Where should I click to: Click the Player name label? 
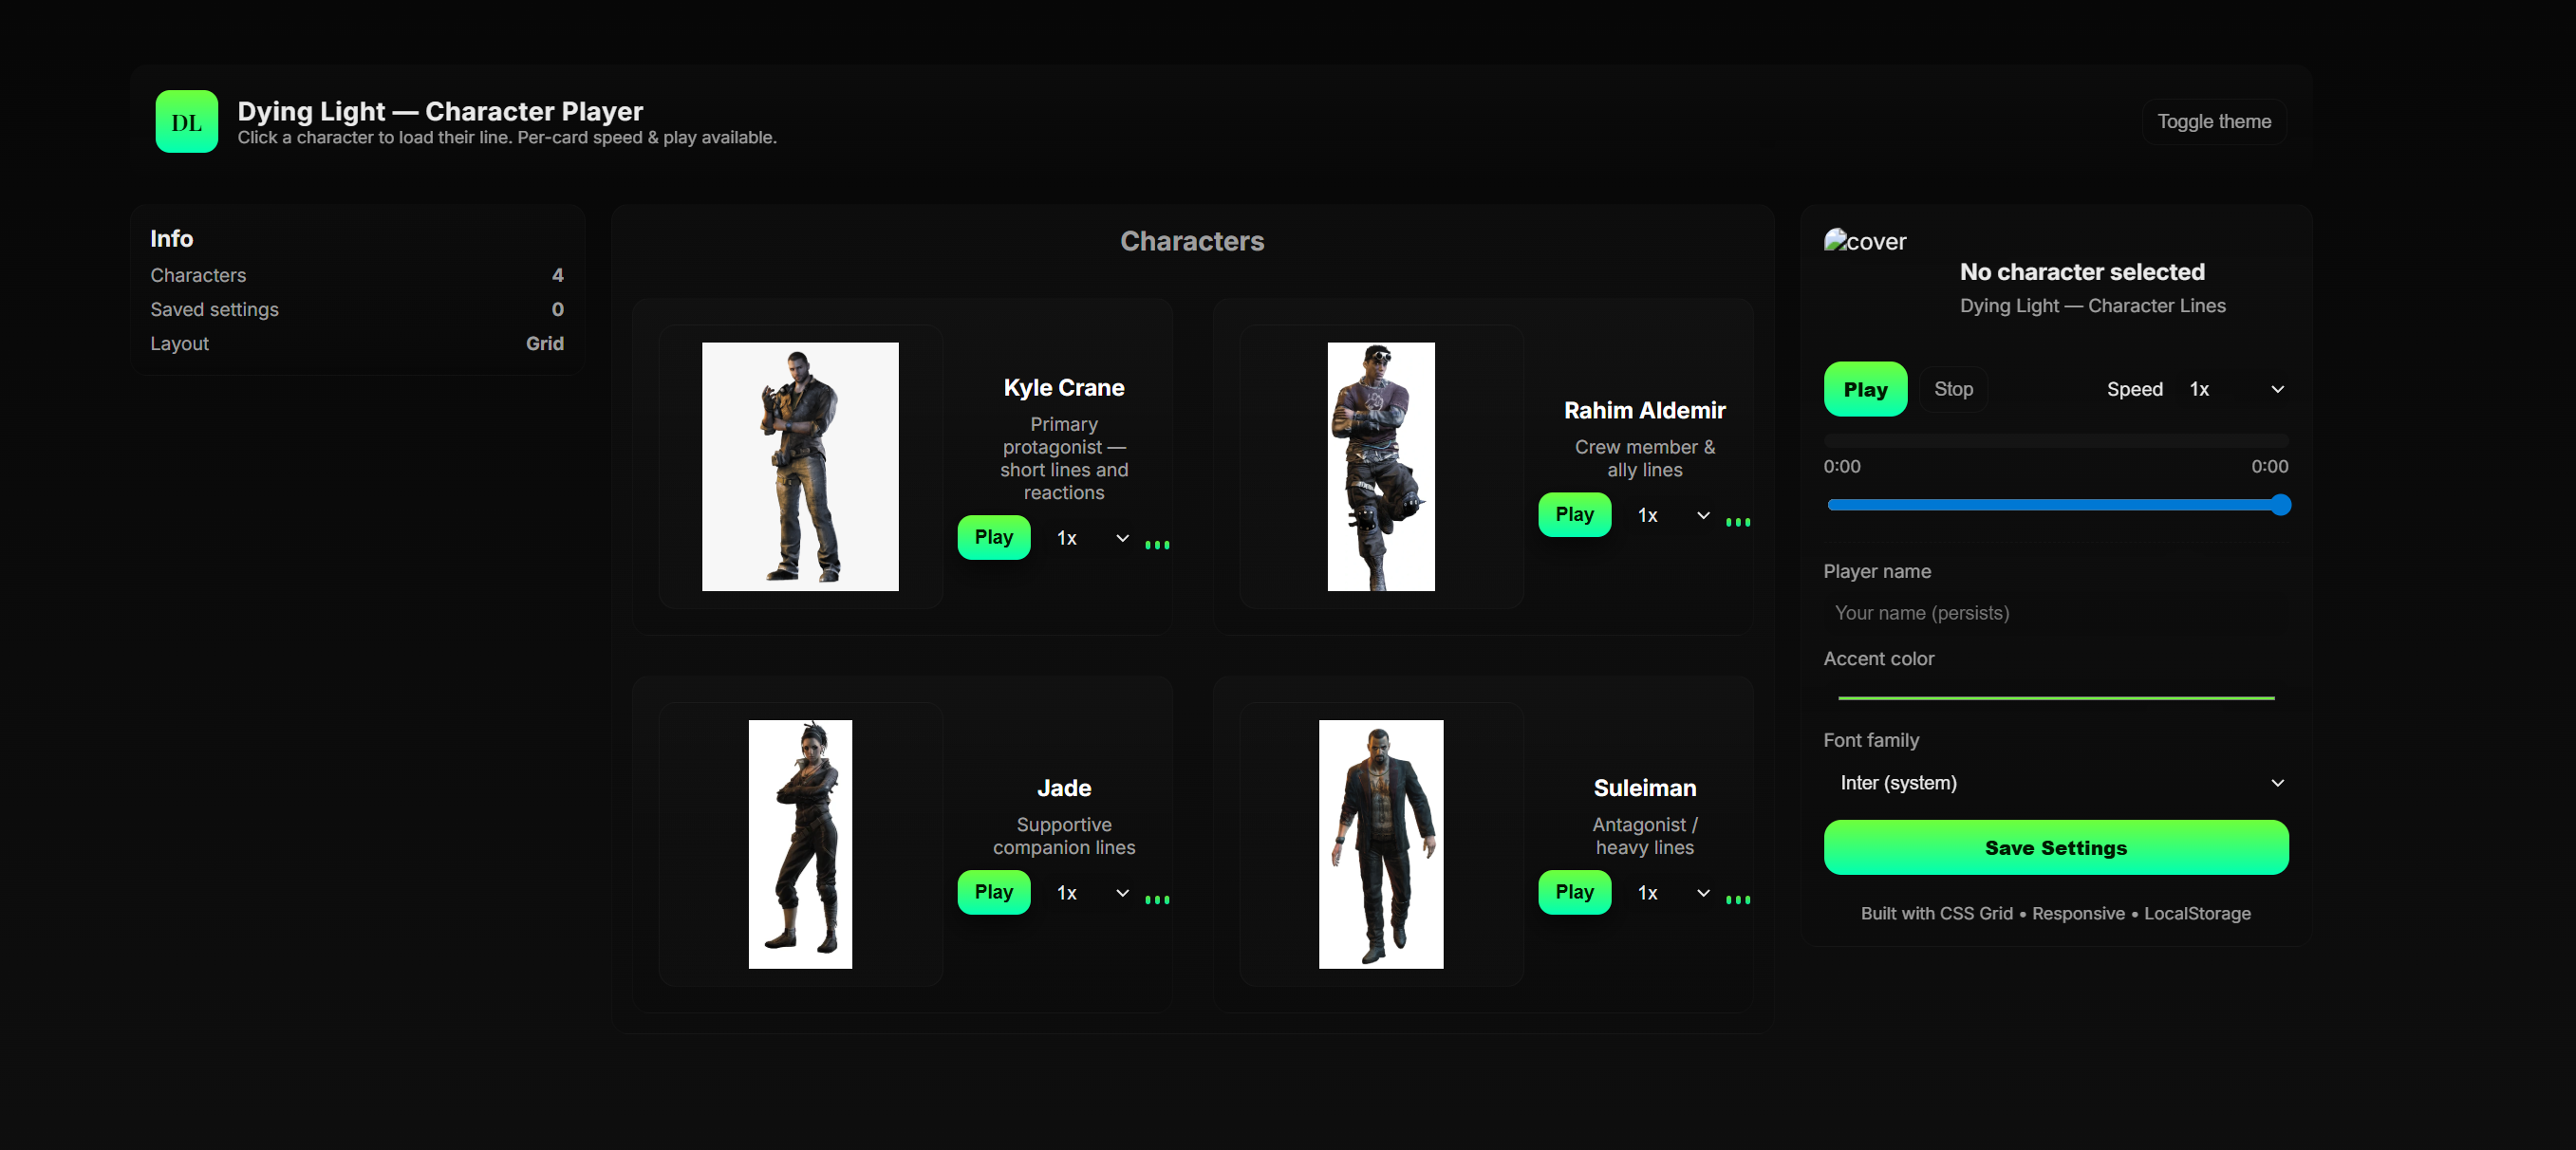coord(1877,572)
